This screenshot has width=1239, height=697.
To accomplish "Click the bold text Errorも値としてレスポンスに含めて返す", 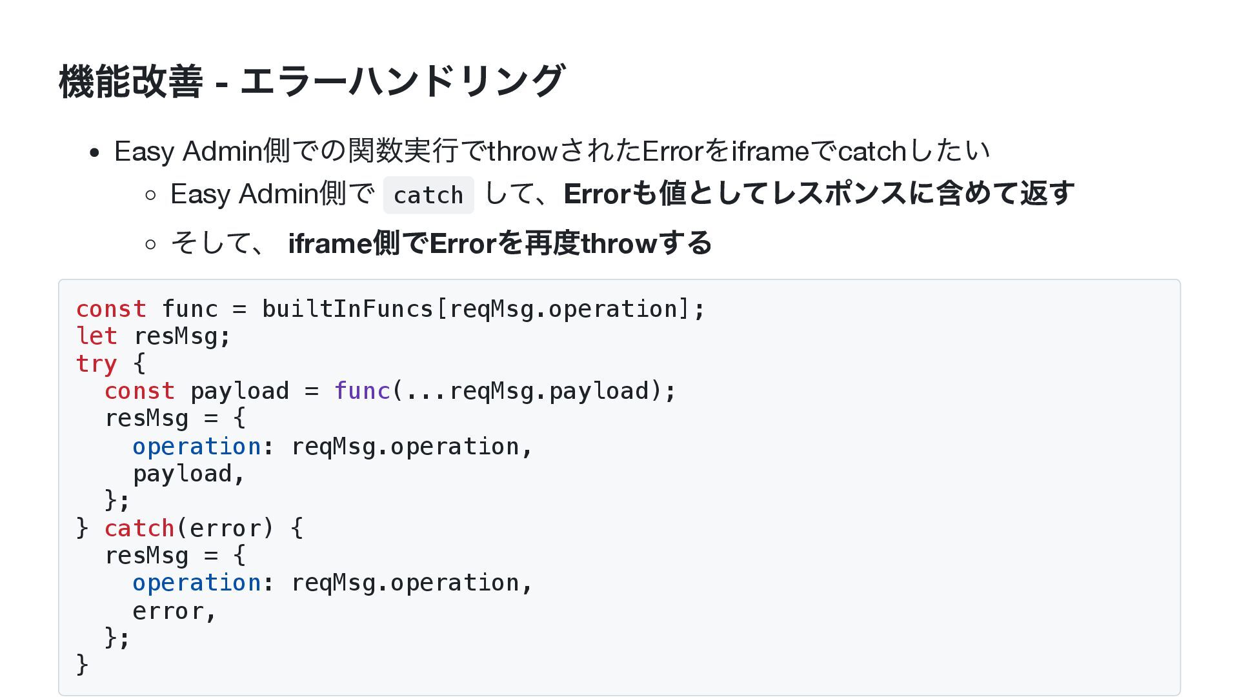I will [x=819, y=194].
